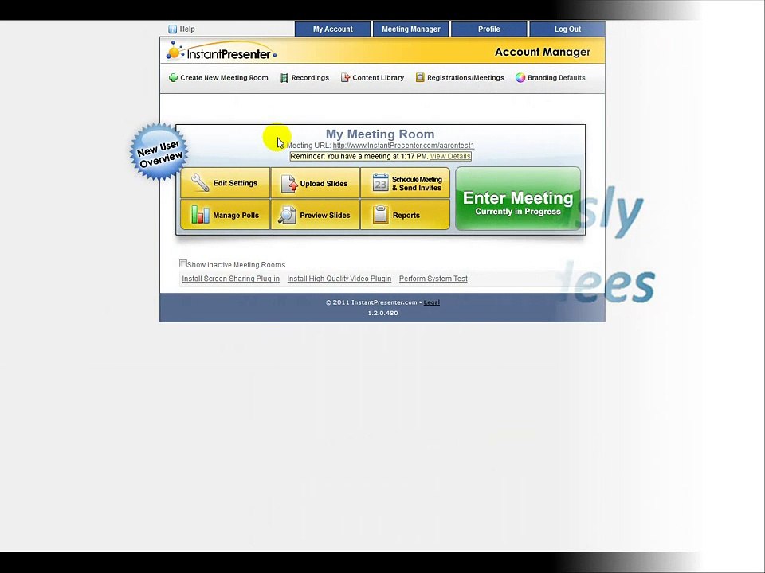
Task: Click the Recordings film strip icon
Action: coord(284,78)
